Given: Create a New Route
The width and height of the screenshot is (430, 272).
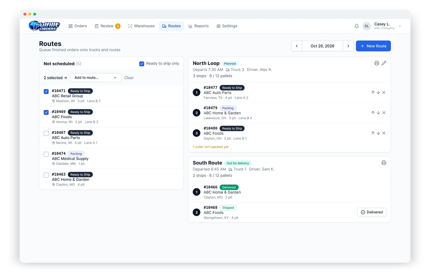Looking at the screenshot, I should click(x=373, y=46).
